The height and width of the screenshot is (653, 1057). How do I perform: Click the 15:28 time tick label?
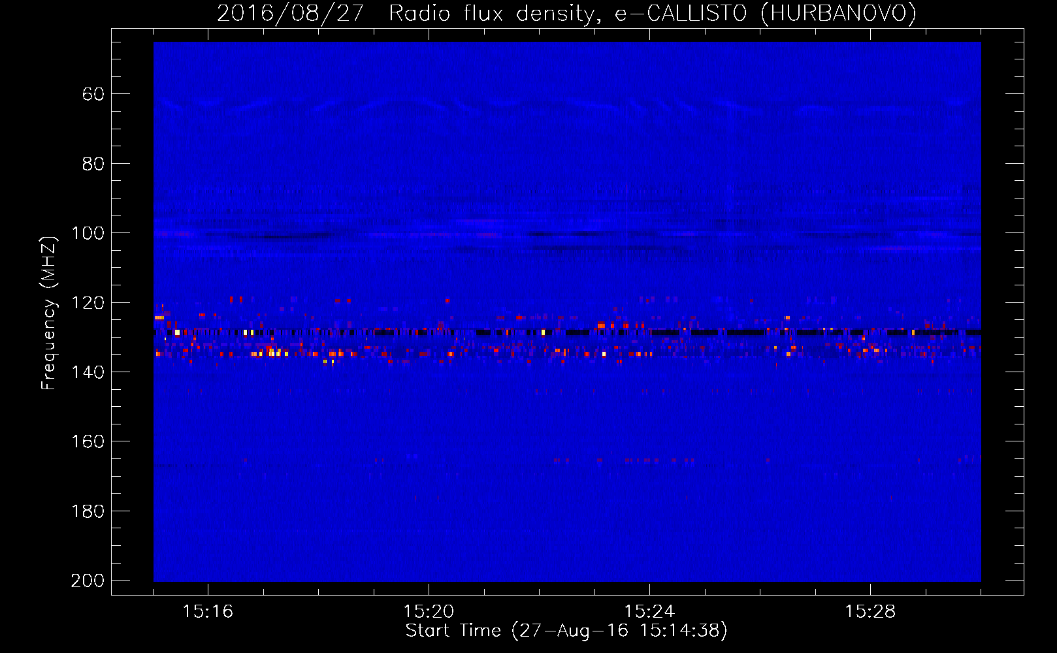click(x=870, y=612)
